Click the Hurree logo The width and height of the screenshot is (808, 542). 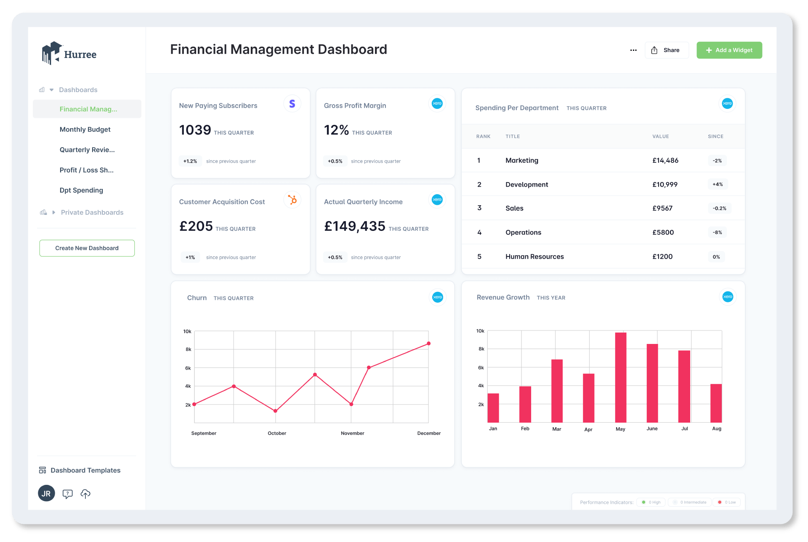click(x=69, y=53)
